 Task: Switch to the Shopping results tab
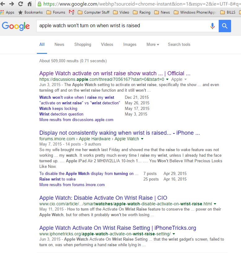(x=83, y=44)
